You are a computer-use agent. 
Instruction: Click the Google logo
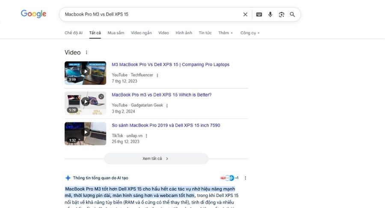[x=33, y=14]
